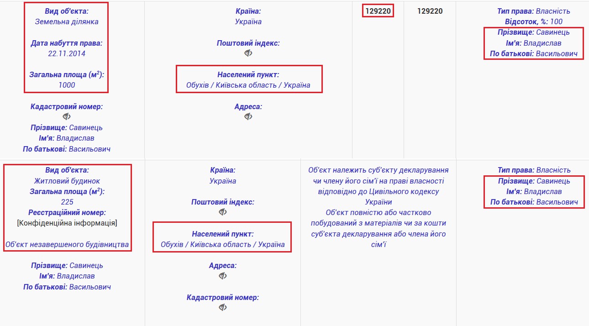Select the 'Житловий будинок' object type text
This screenshot has width=589, height=326.
click(x=67, y=181)
